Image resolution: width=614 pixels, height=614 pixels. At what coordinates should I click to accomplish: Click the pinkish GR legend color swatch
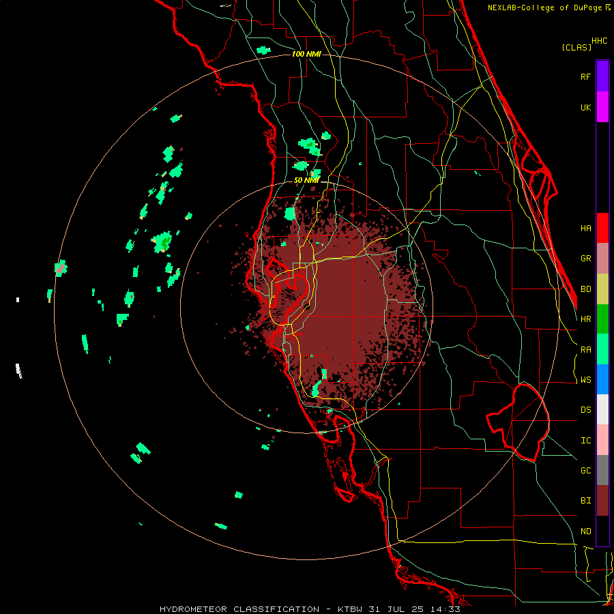click(602, 258)
